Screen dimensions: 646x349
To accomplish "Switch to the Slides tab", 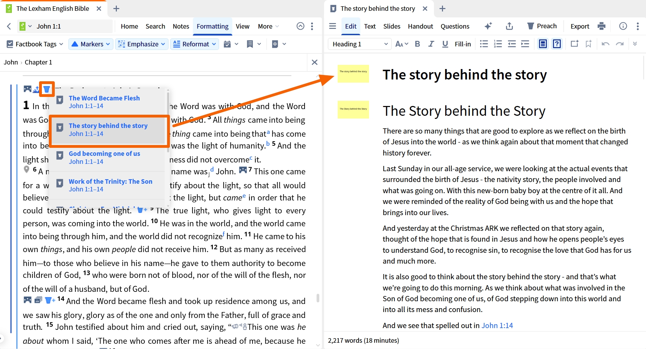I will (x=392, y=26).
